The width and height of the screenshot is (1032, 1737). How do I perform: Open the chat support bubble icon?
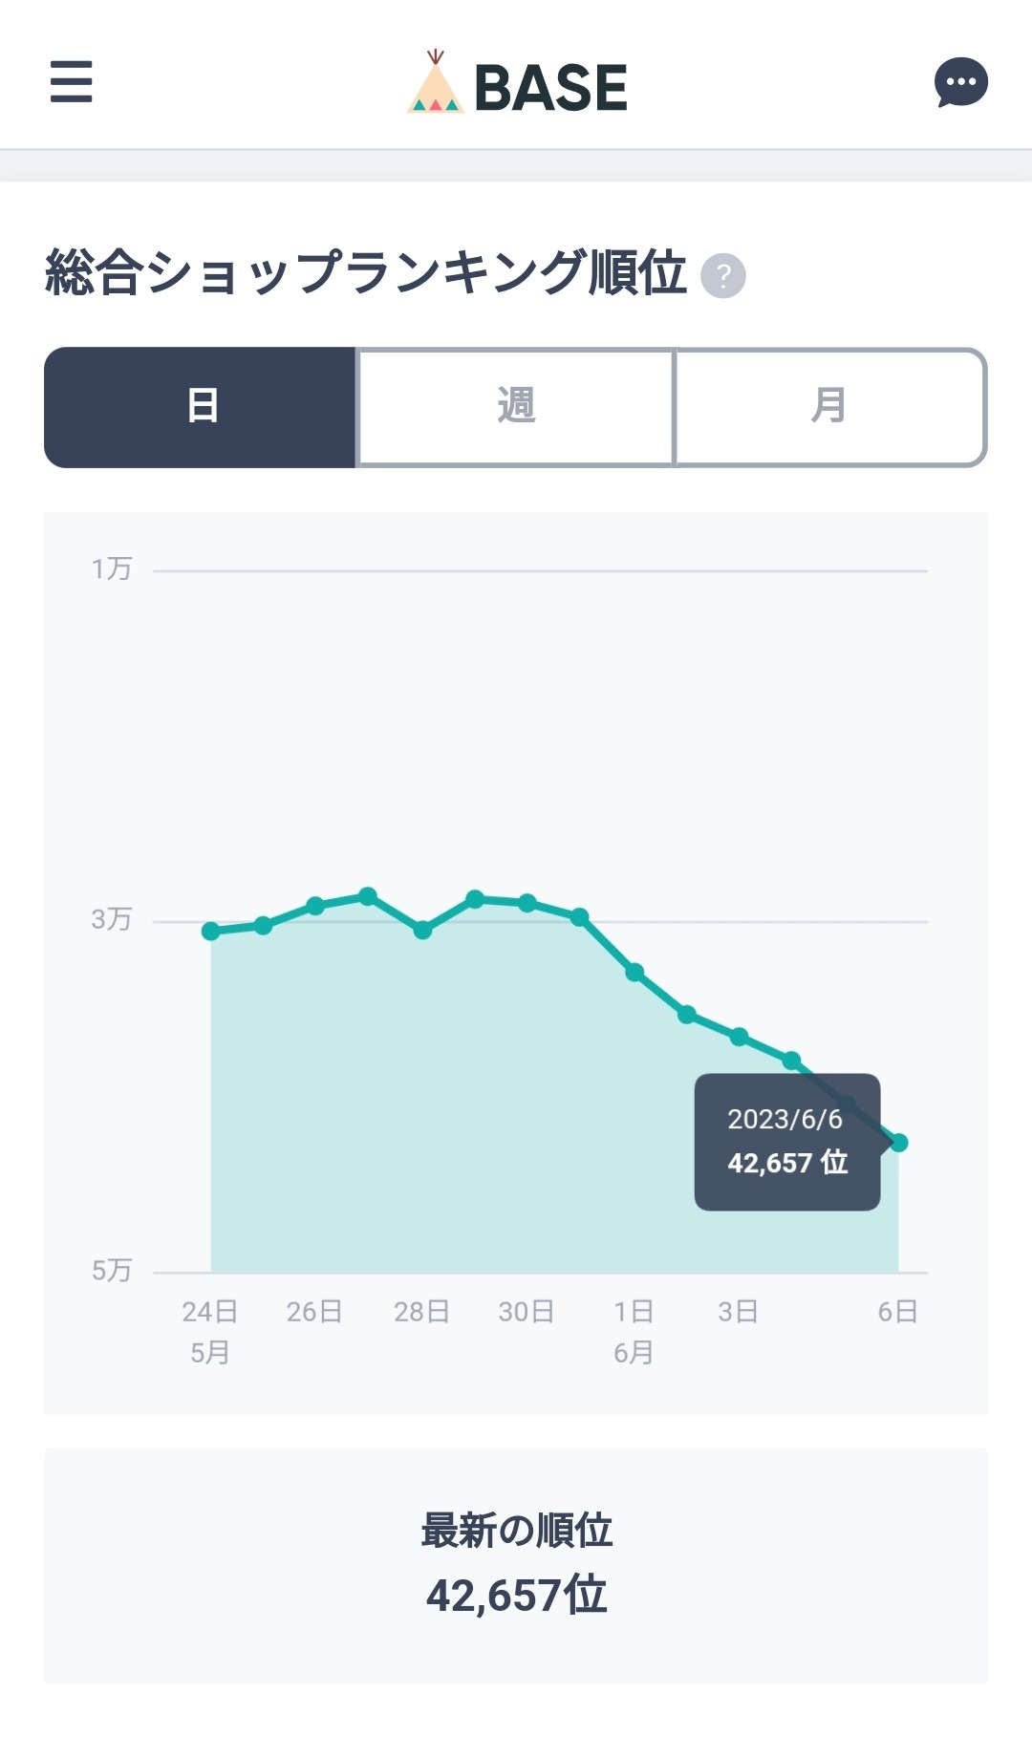point(960,82)
